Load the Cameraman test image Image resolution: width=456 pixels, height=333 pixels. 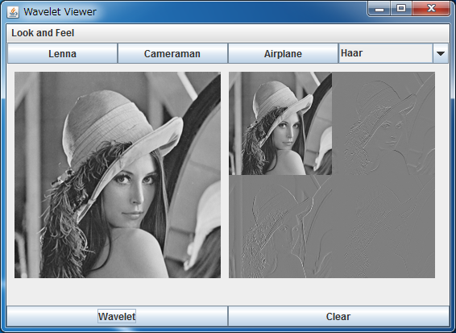pyautogui.click(x=172, y=53)
